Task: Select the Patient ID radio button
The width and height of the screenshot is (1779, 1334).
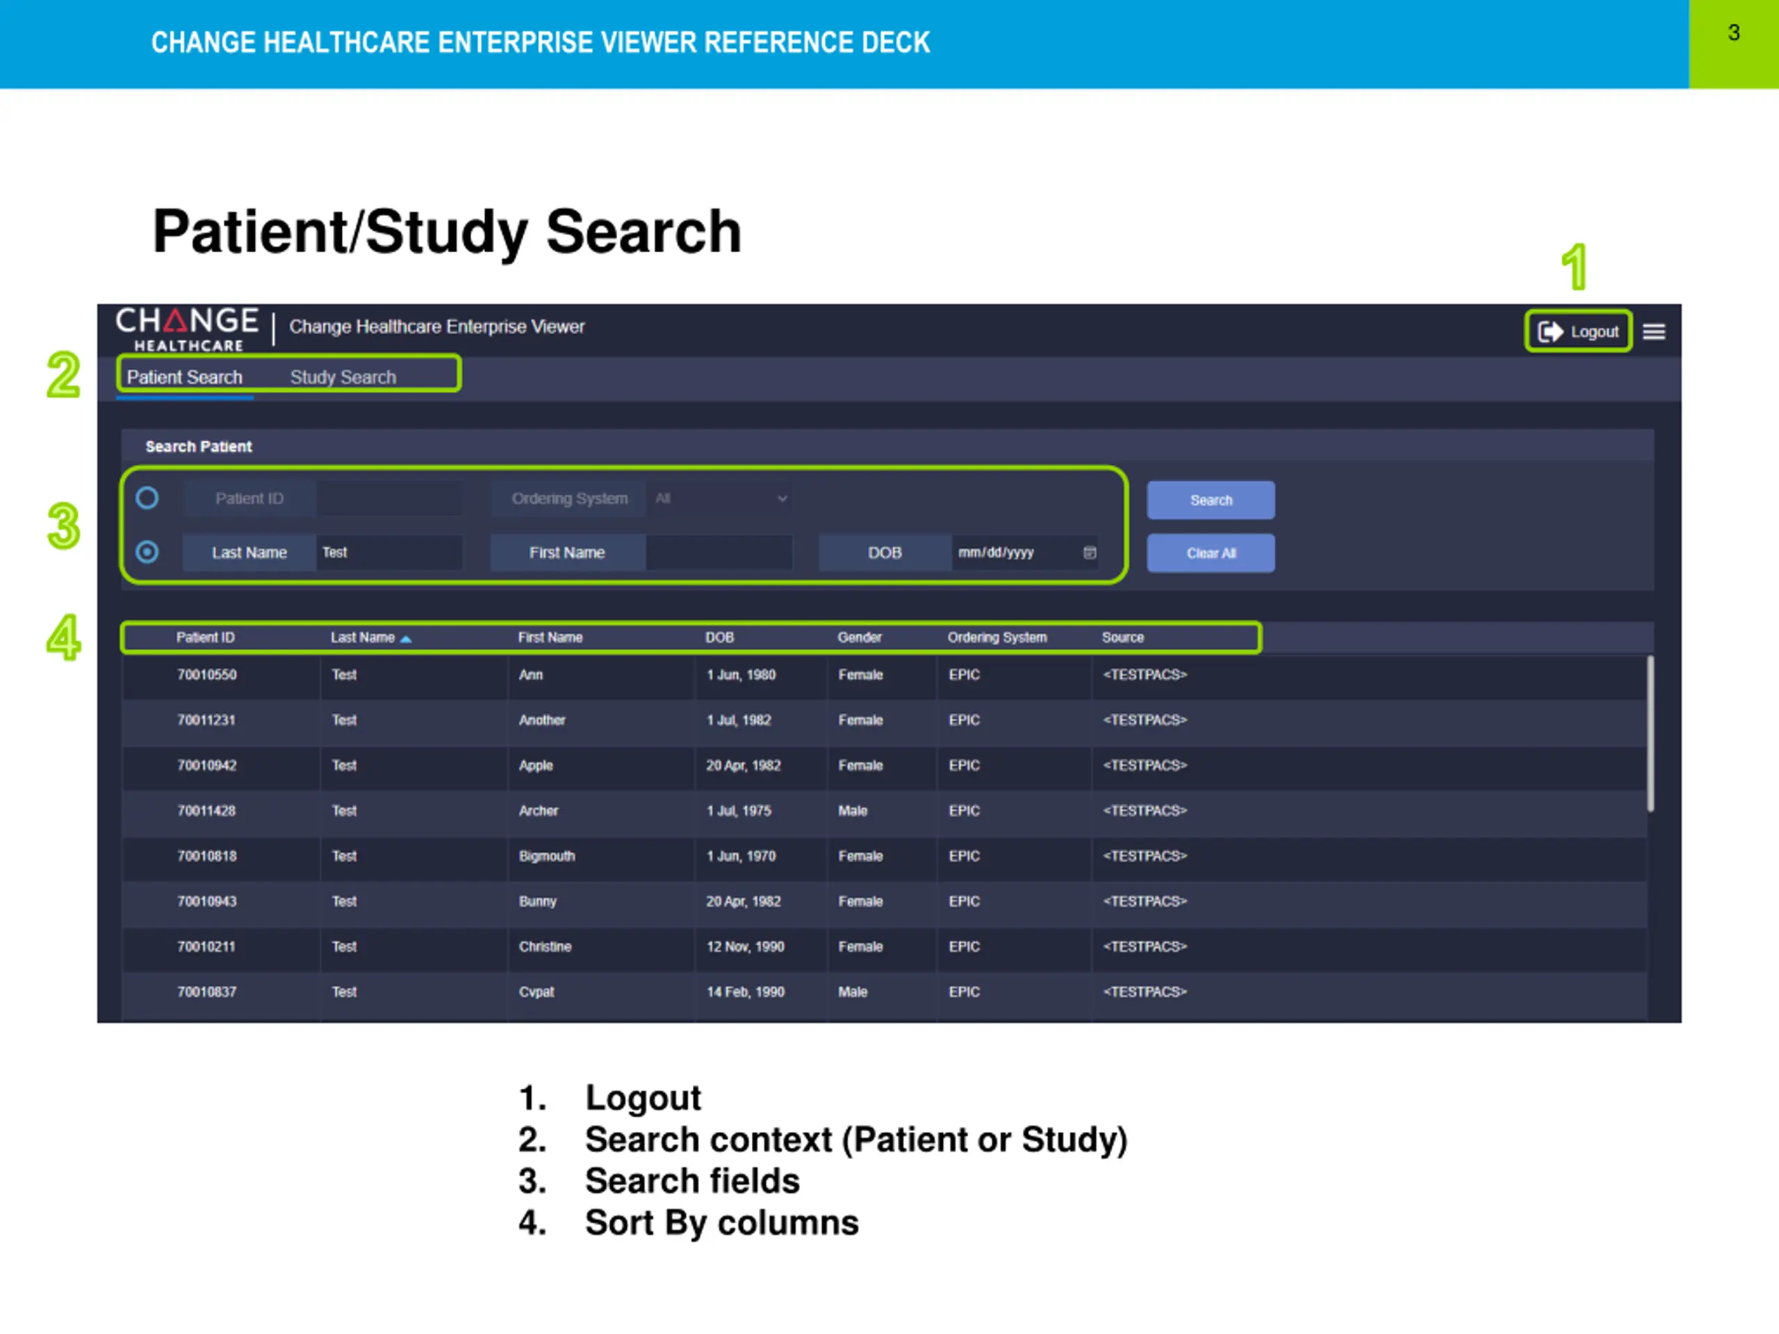Action: 147,497
